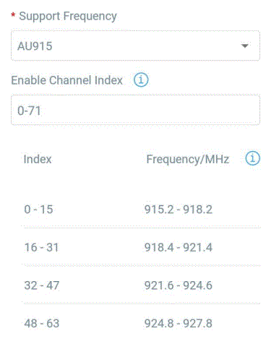Click the Frequency/MHz column header
266x349 pixels.
coord(188,159)
